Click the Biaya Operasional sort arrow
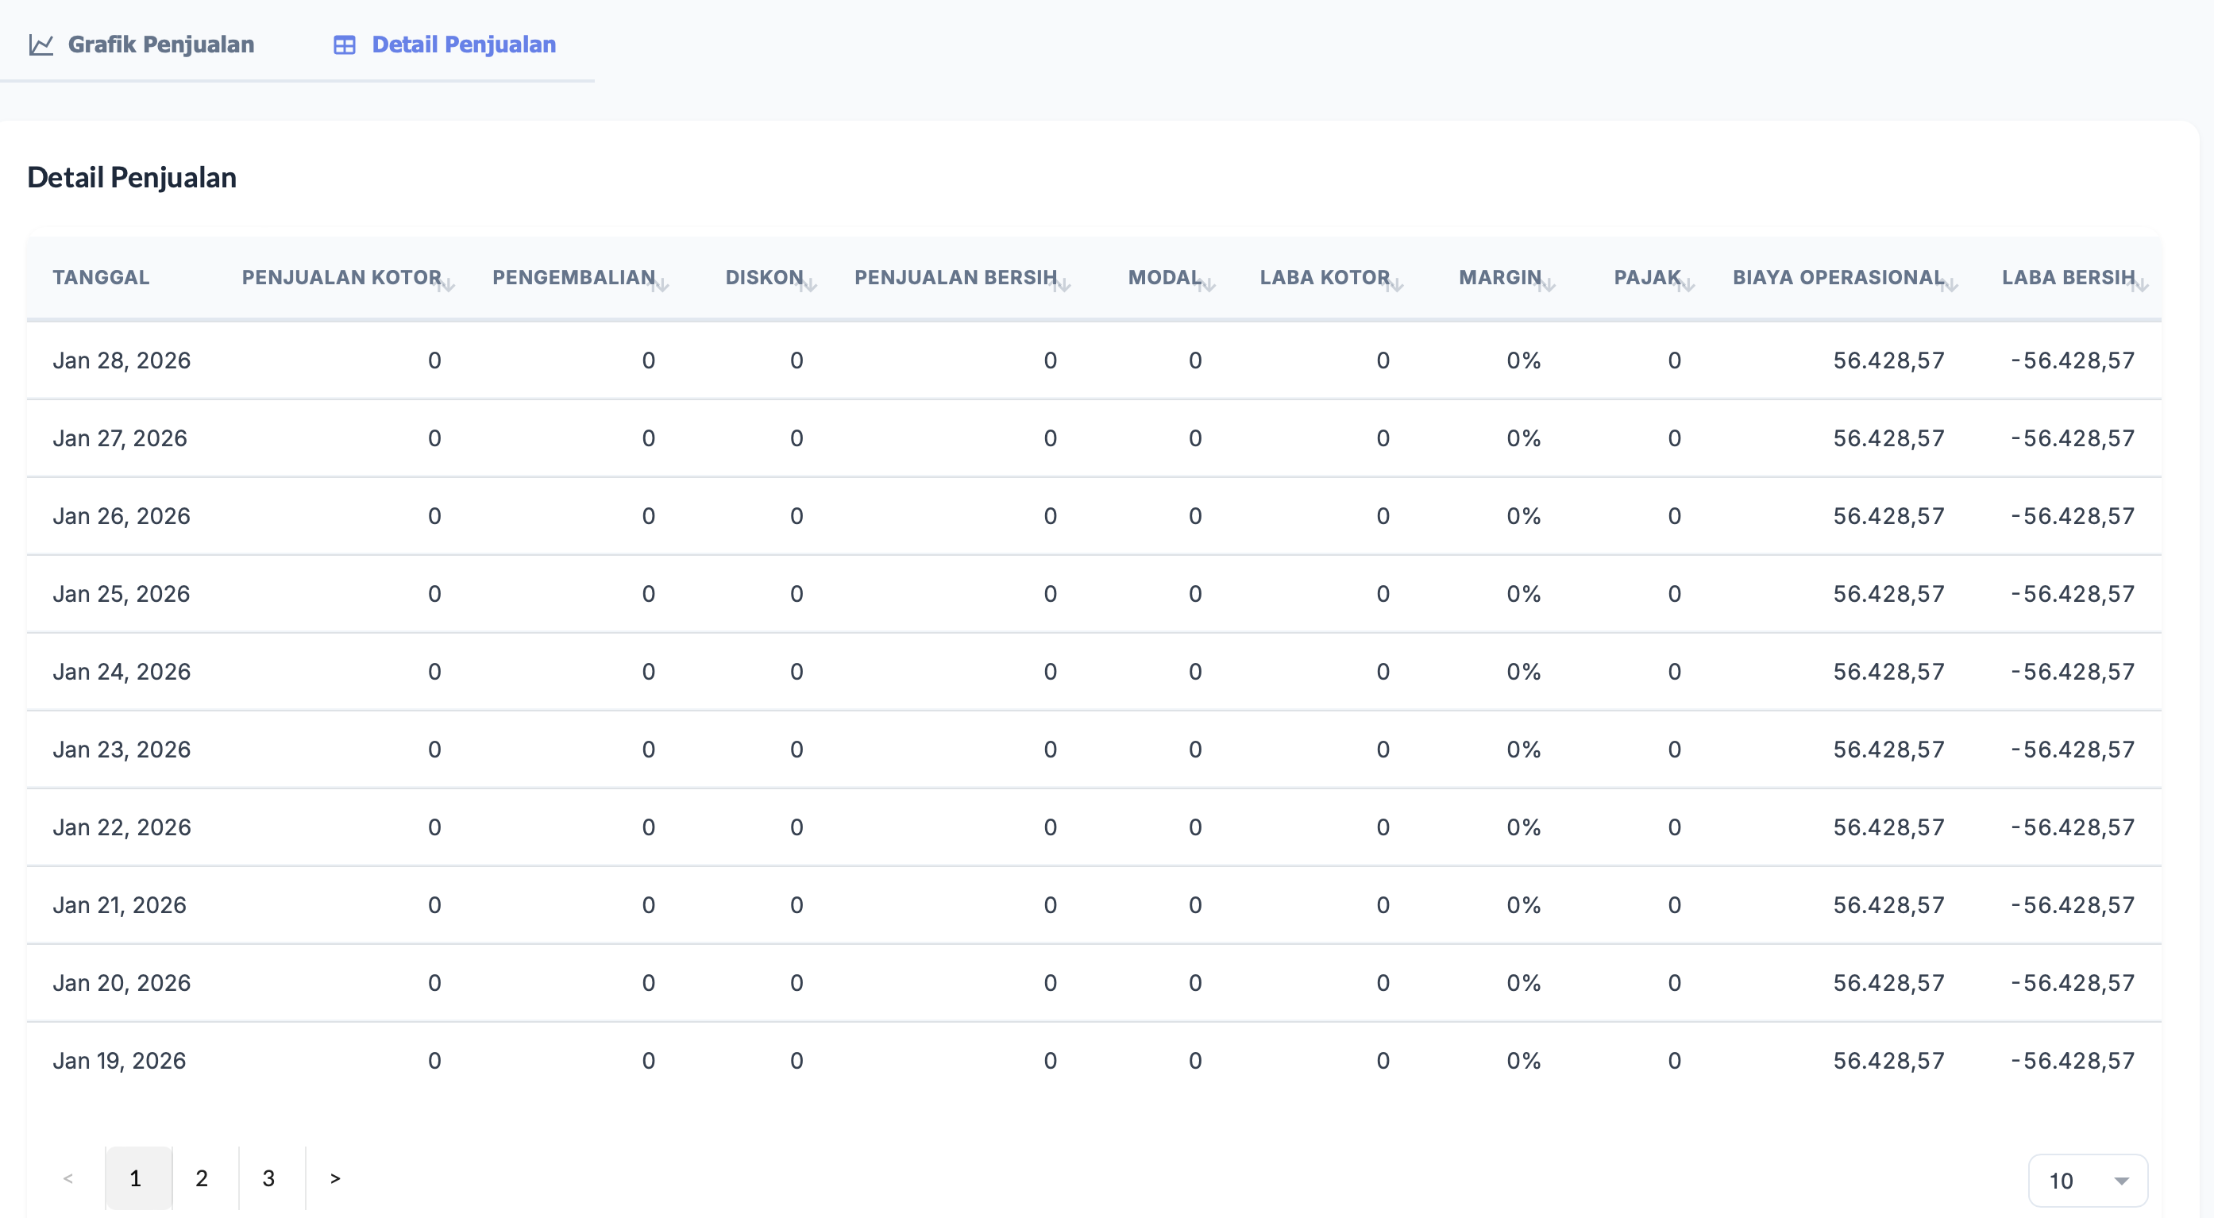This screenshot has width=2214, height=1218. pos(1950,285)
